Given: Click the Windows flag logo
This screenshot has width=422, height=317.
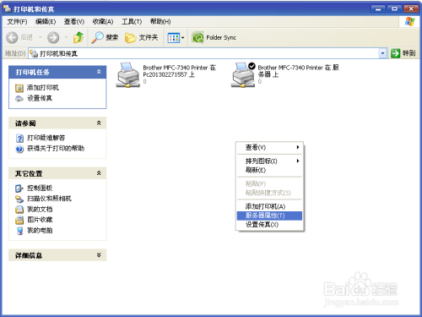Looking at the screenshot, I should (410, 22).
